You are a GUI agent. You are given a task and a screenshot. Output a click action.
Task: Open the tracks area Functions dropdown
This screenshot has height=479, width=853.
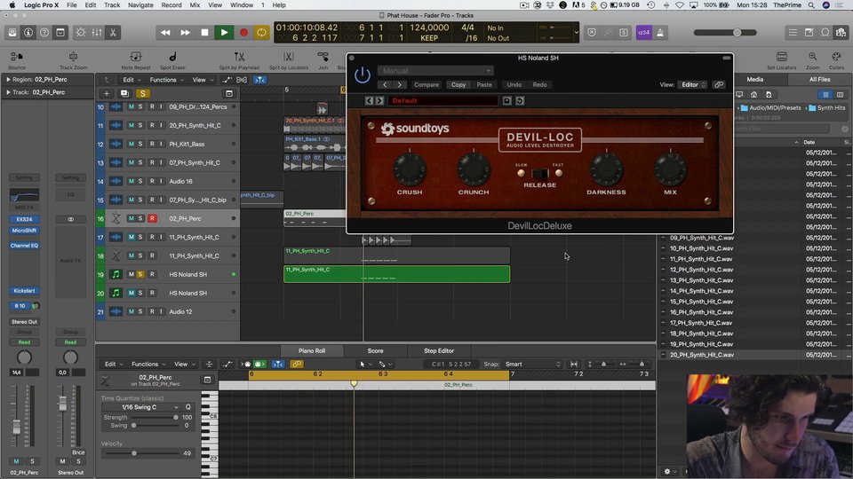pos(166,80)
